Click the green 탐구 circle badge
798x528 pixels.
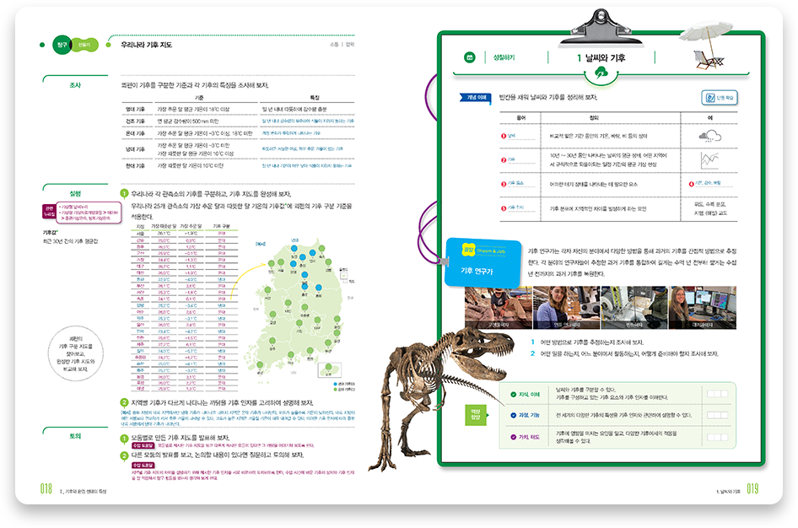pos(62,45)
